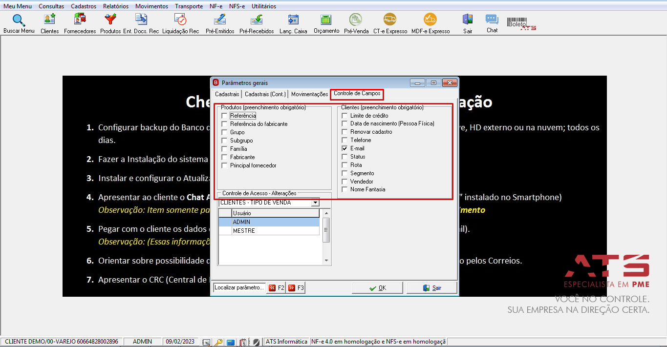Open the Utilitários menu
The height and width of the screenshot is (347, 667).
(x=264, y=6)
